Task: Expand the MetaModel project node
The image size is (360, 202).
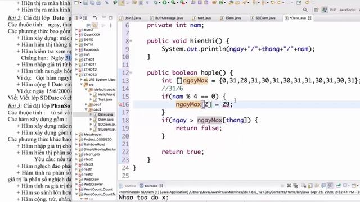Action: pyautogui.click(x=76, y=135)
